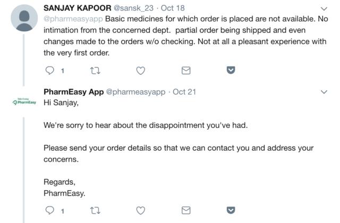
Task: Save Sanjay Kapoor's tweet to Pocket
Action: tap(231, 70)
